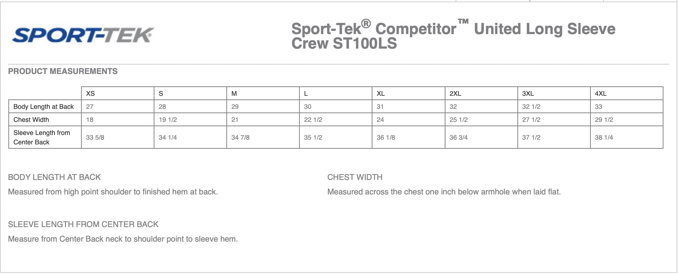Click the XS size column header
Viewport: 678px width, 275px height.
(x=90, y=93)
